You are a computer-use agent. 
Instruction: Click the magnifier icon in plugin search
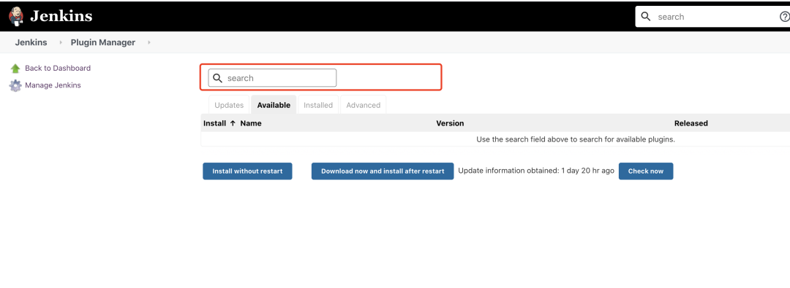pos(218,78)
